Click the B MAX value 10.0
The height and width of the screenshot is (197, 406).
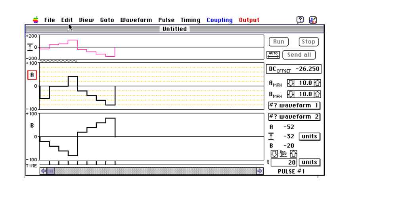point(304,94)
